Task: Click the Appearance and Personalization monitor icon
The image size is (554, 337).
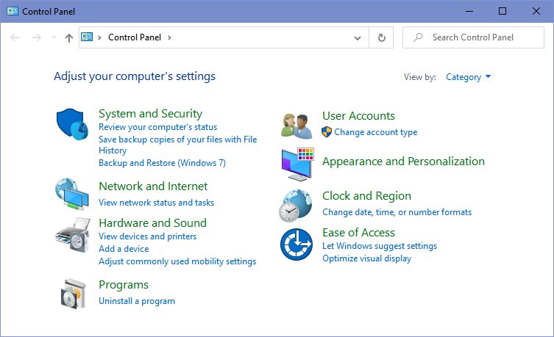Action: 297,164
